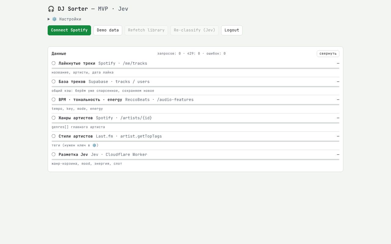Expand the Настройки disclosure triangle

[x=49, y=19]
